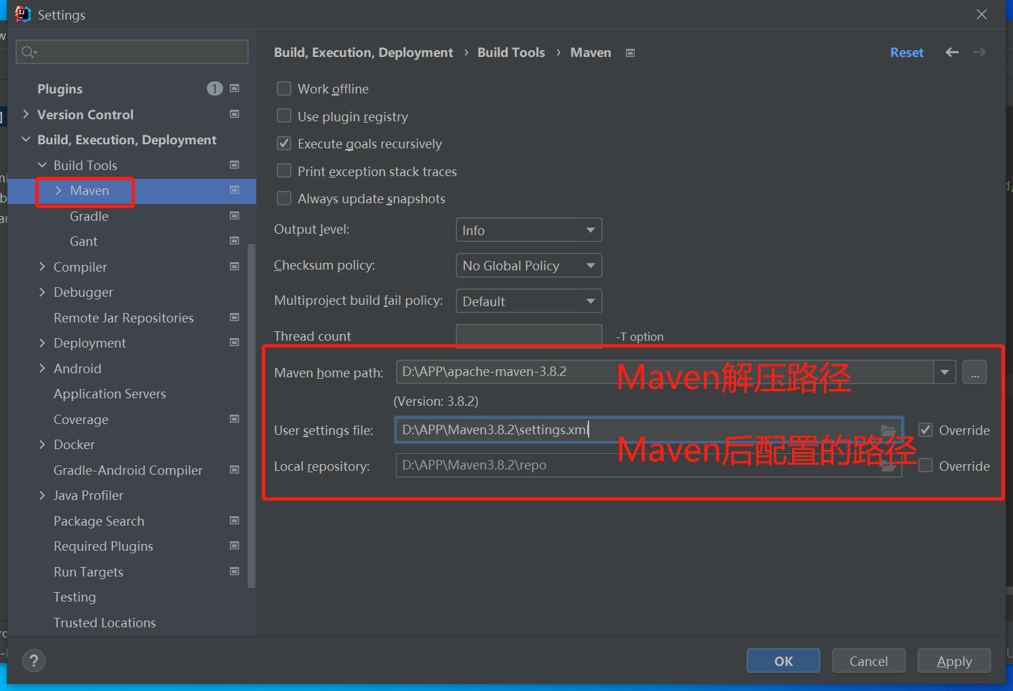Click browse folder icon in User settings file
Image resolution: width=1013 pixels, height=691 pixels.
click(888, 430)
